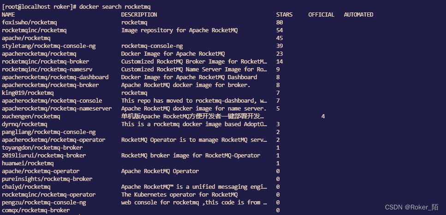Click apacherocketmq/rocketmq-nameserver image name
This screenshot has width=446, height=215.
point(57,109)
